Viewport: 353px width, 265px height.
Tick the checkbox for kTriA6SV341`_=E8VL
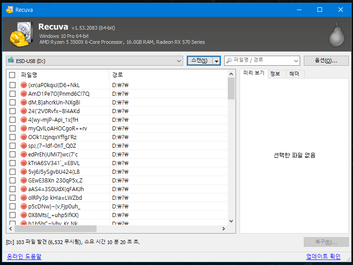(13, 163)
